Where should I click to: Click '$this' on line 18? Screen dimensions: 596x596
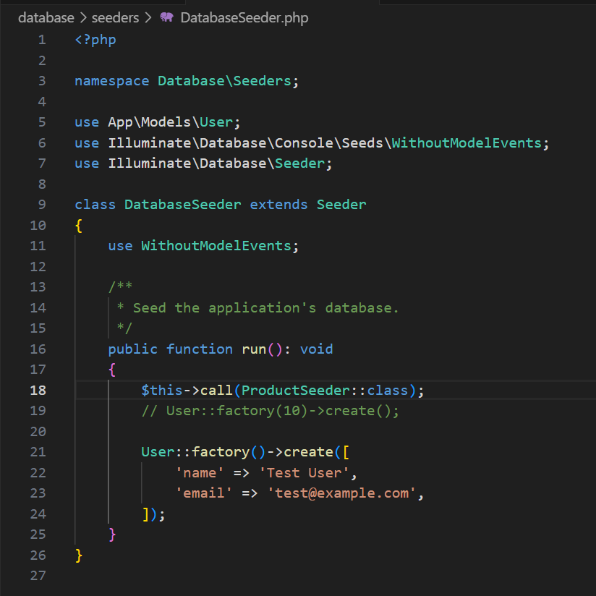[x=161, y=390]
